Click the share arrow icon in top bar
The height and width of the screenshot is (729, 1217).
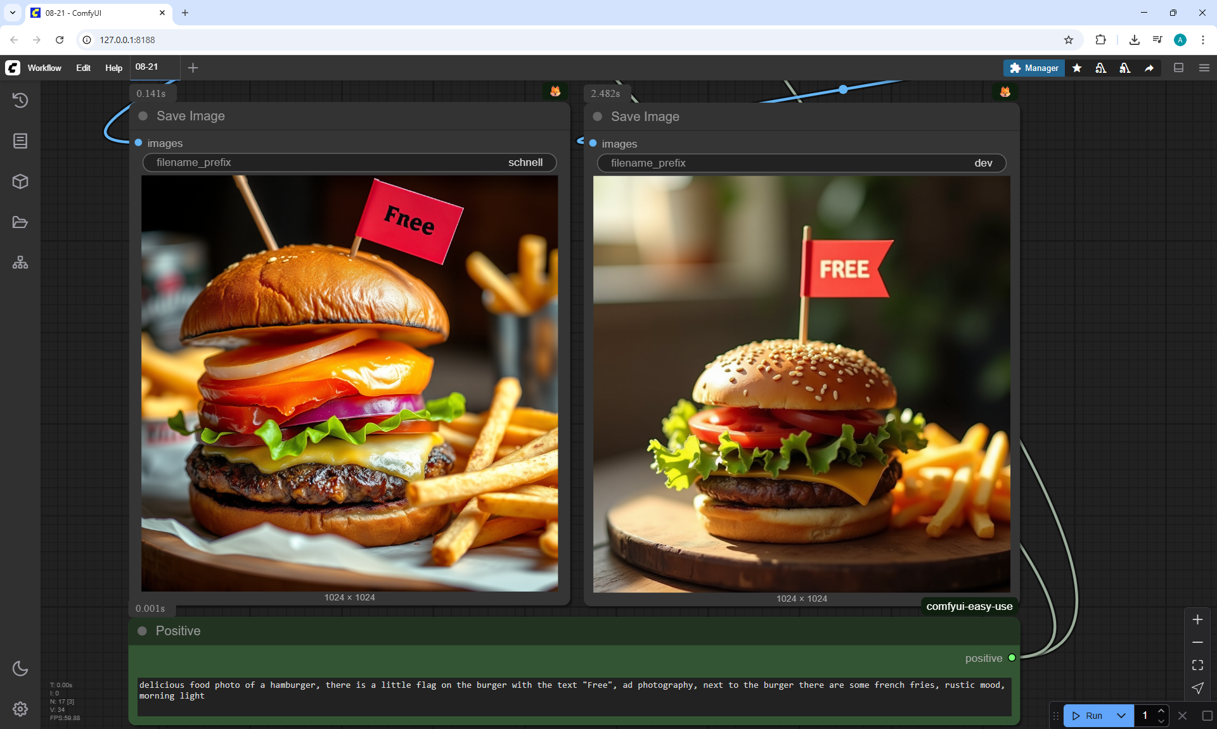[1149, 68]
